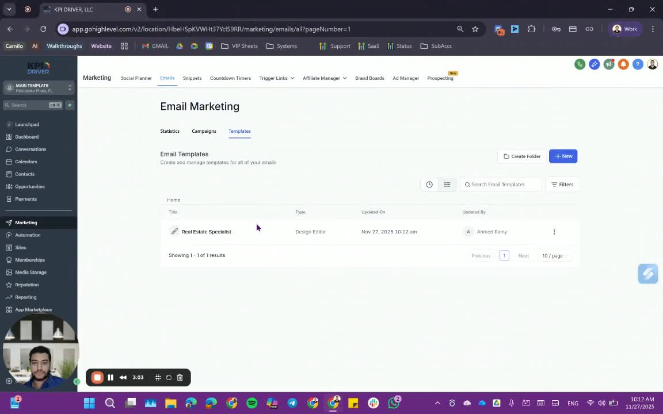Open the GMAIL bookmark
The width and height of the screenshot is (663, 414).
155,46
